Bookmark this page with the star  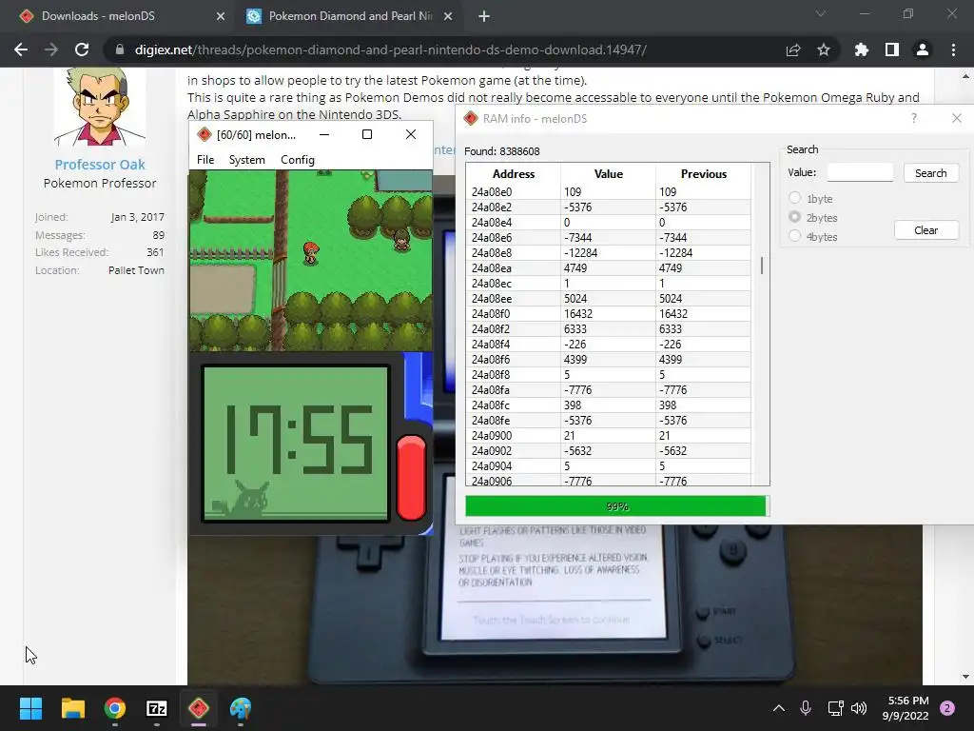click(824, 49)
